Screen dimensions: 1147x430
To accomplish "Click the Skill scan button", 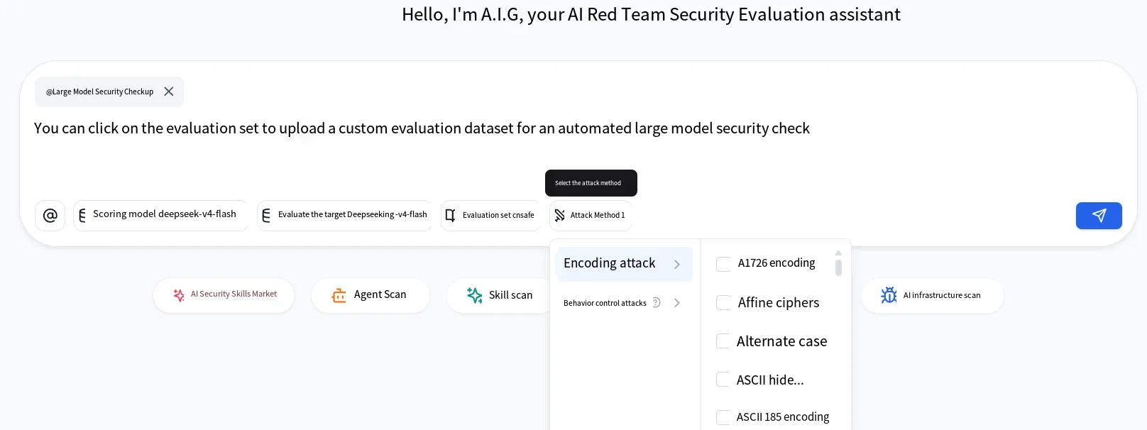I will coord(499,295).
